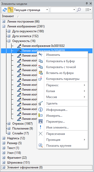Click the magnifier search icon

click(79, 10)
